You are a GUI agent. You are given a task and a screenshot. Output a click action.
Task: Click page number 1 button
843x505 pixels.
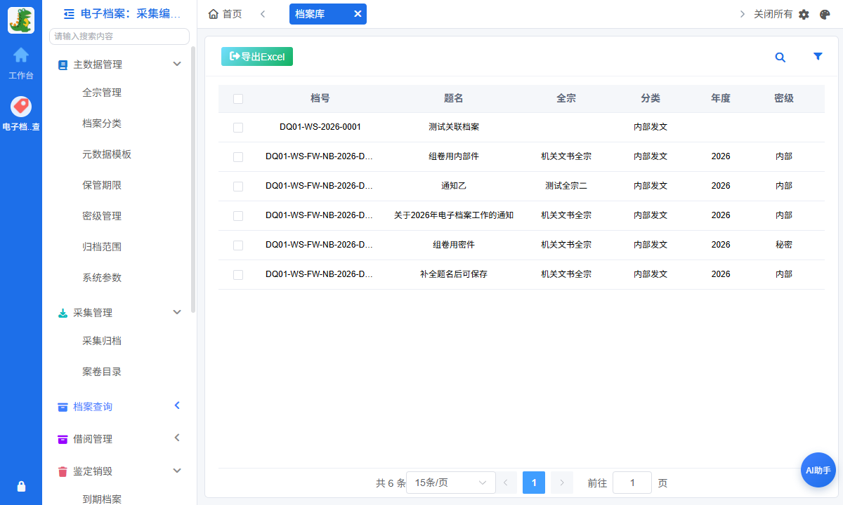[534, 483]
